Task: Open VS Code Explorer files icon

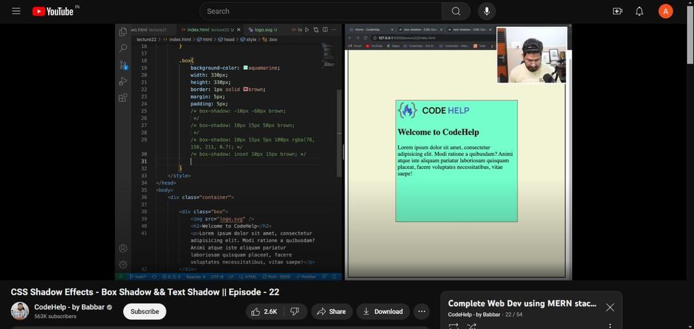Action: [x=123, y=32]
